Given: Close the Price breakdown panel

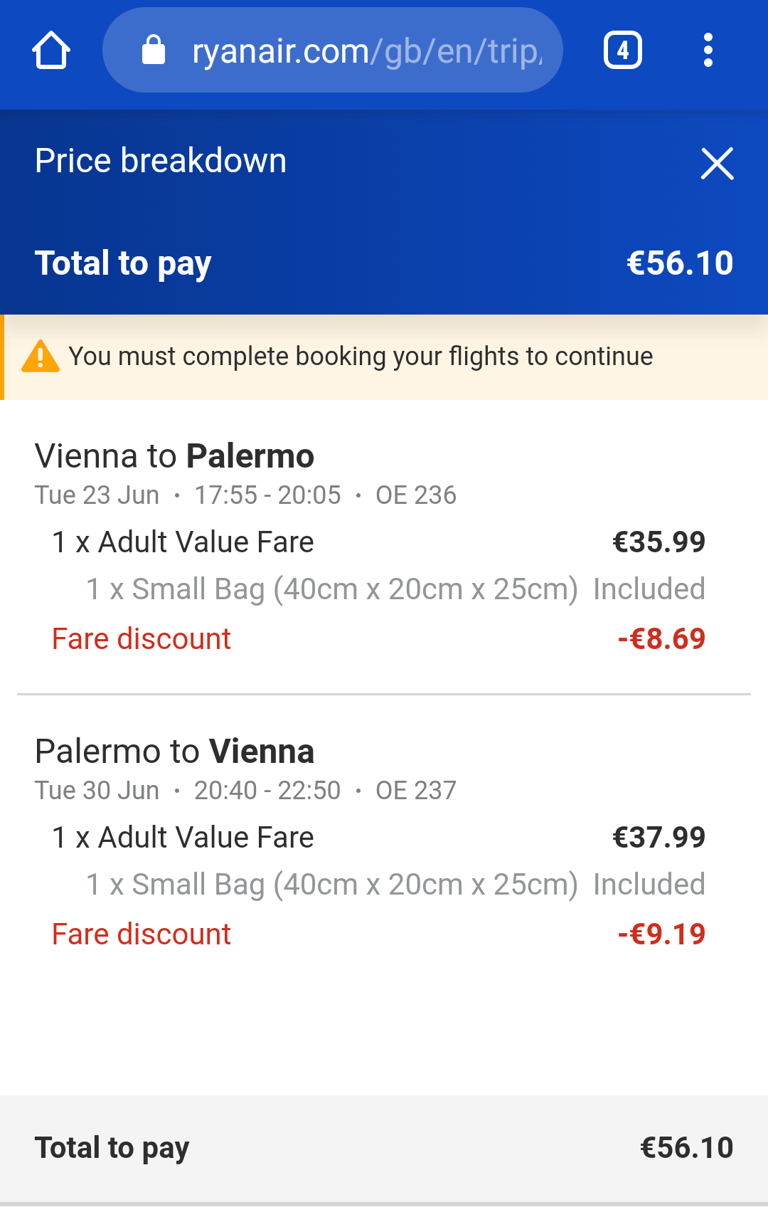Looking at the screenshot, I should (717, 164).
